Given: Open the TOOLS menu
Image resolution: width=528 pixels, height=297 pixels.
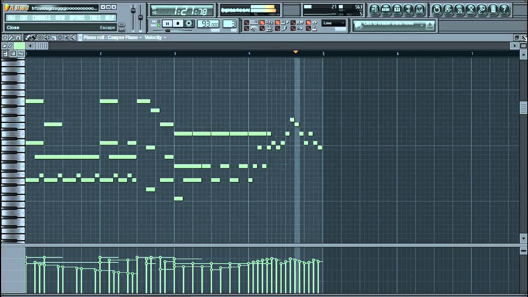Looking at the screenshot, I should pos(95,18).
